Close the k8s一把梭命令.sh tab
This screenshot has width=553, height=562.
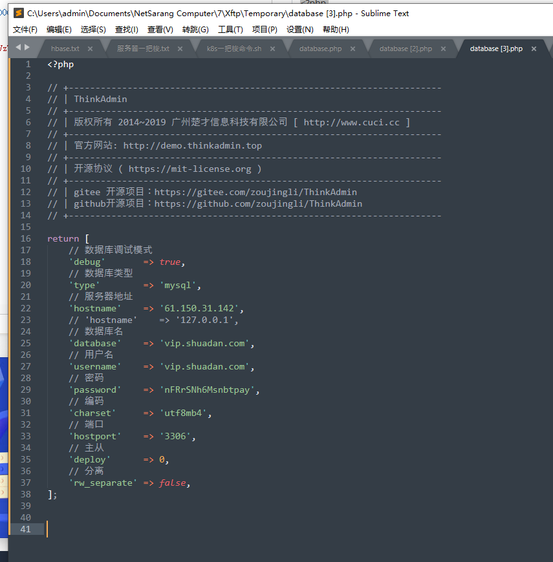point(273,48)
